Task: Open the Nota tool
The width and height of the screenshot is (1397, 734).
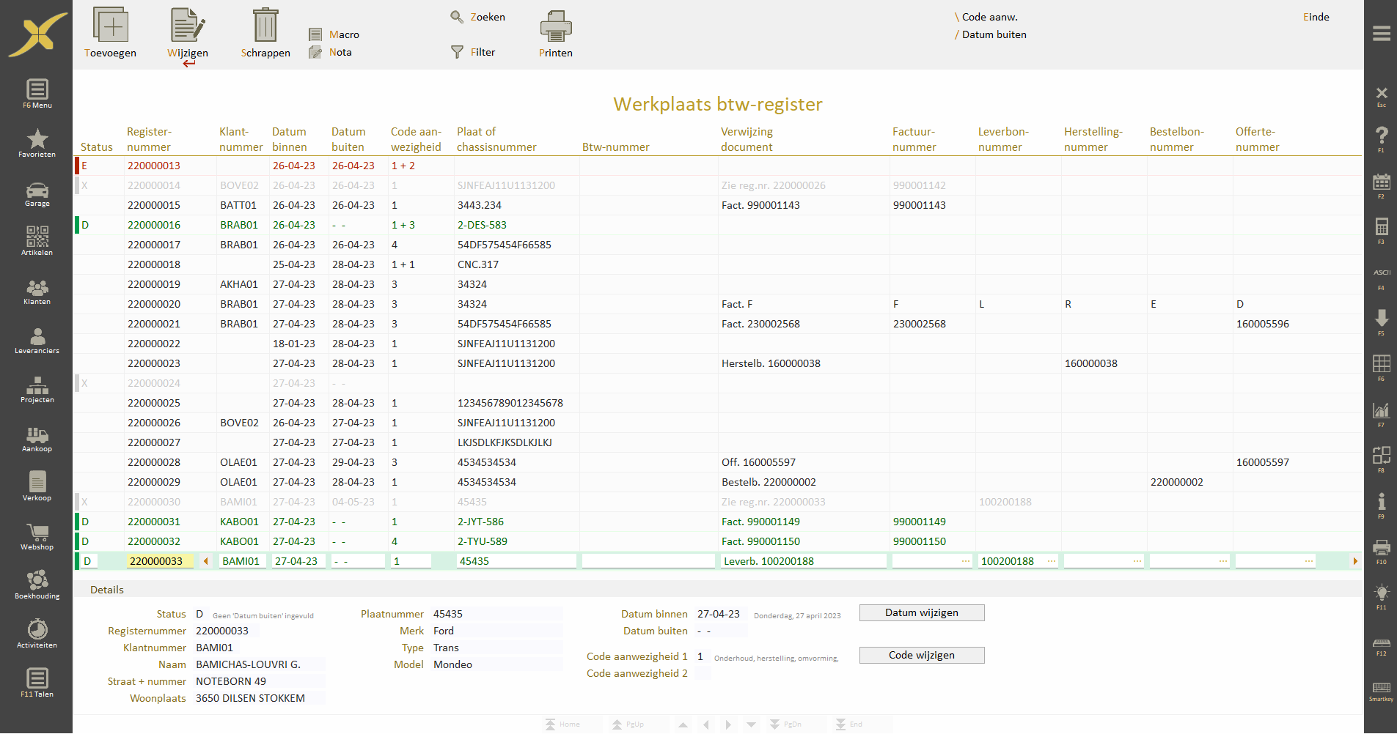Action: point(331,52)
